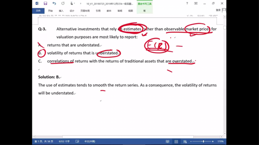The image size is (259, 145).
Task: Click the Redo icon in title bar
Action: click(63, 3)
